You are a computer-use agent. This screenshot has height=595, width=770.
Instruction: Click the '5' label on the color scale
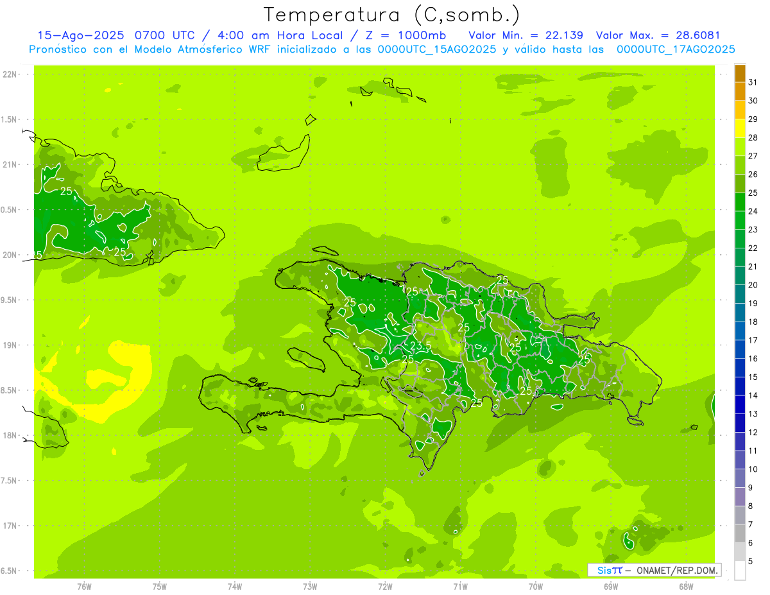coord(751,562)
